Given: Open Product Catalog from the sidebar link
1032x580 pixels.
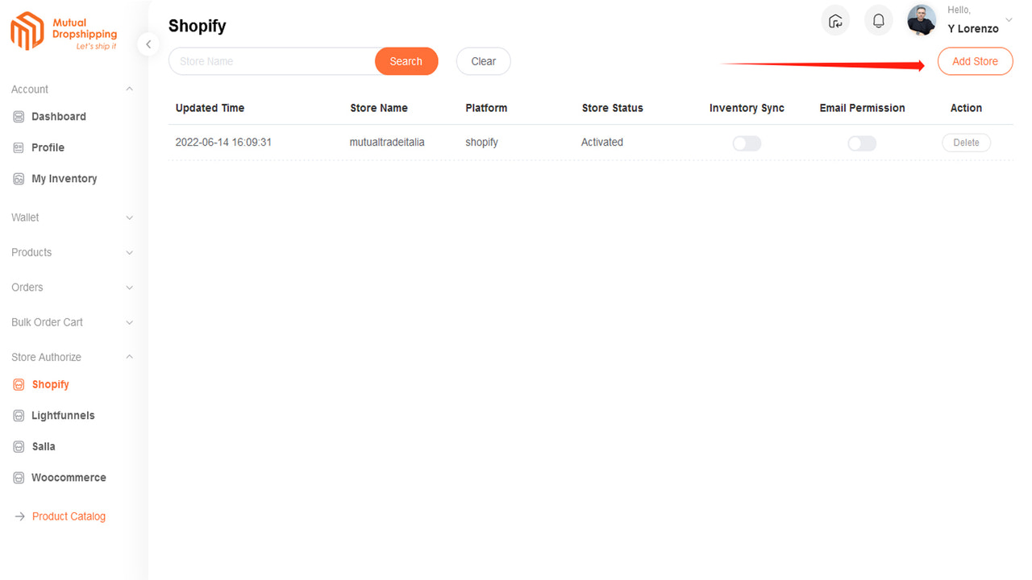Looking at the screenshot, I should tap(69, 516).
